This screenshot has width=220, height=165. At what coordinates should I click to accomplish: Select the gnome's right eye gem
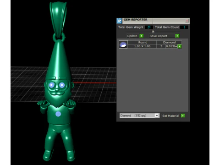(62, 85)
